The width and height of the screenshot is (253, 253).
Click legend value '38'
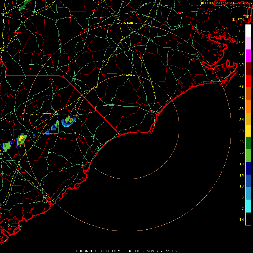pos(241,109)
